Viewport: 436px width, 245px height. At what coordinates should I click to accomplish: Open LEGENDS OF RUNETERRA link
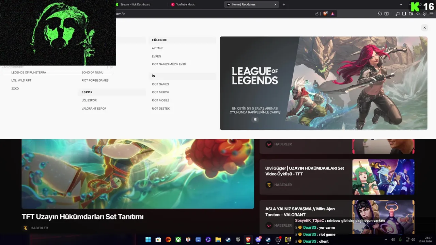[29, 72]
